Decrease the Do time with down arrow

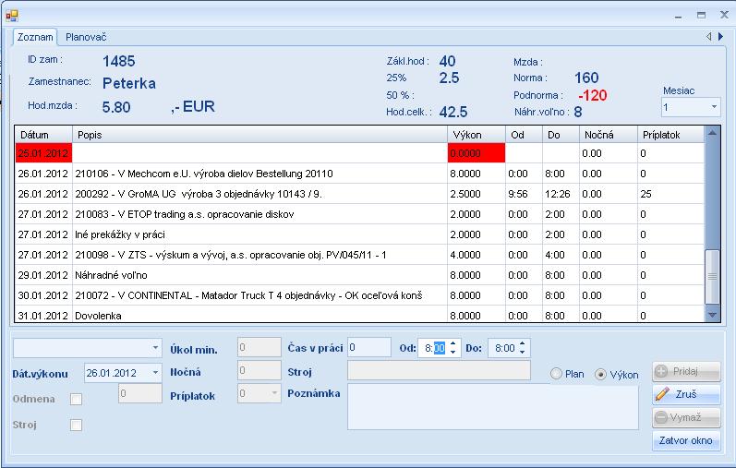tap(523, 352)
